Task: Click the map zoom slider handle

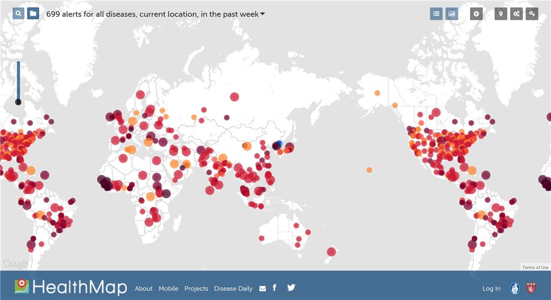Action: tap(18, 102)
